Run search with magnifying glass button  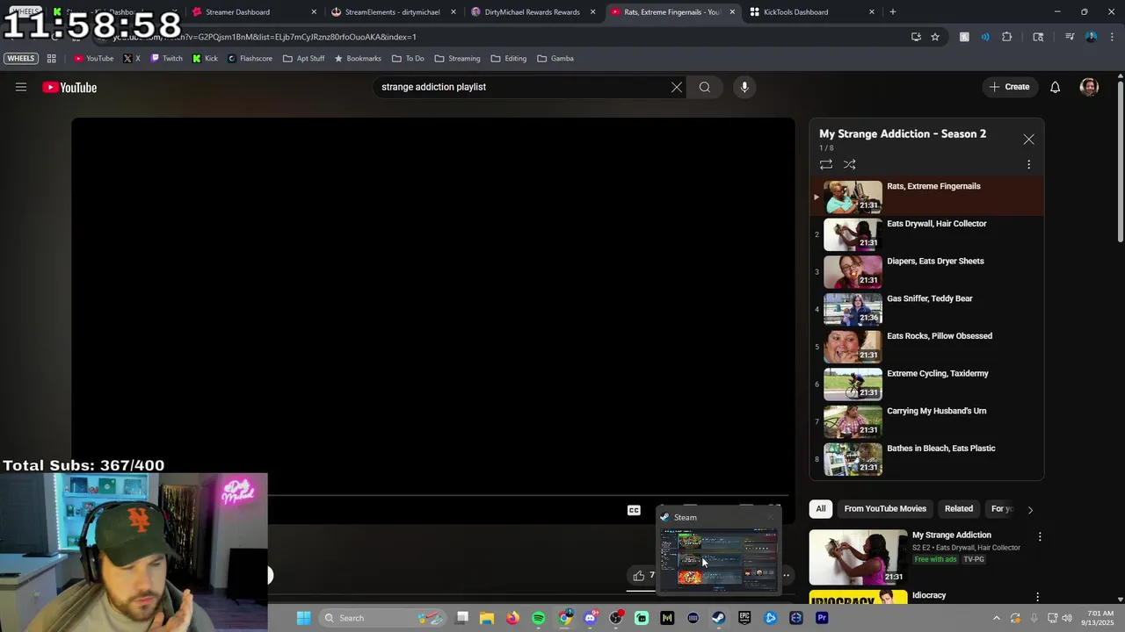(705, 87)
